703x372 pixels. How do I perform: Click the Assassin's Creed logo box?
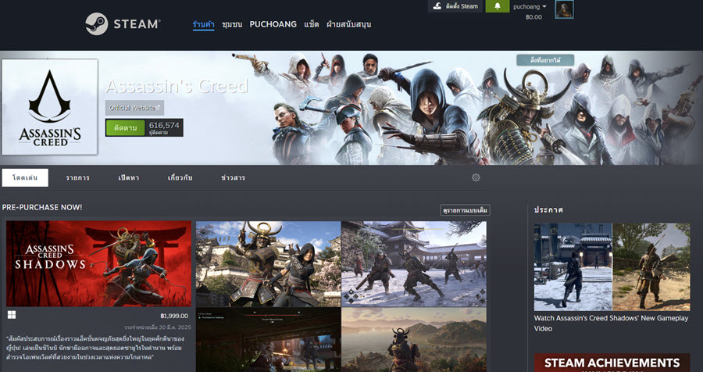point(50,107)
